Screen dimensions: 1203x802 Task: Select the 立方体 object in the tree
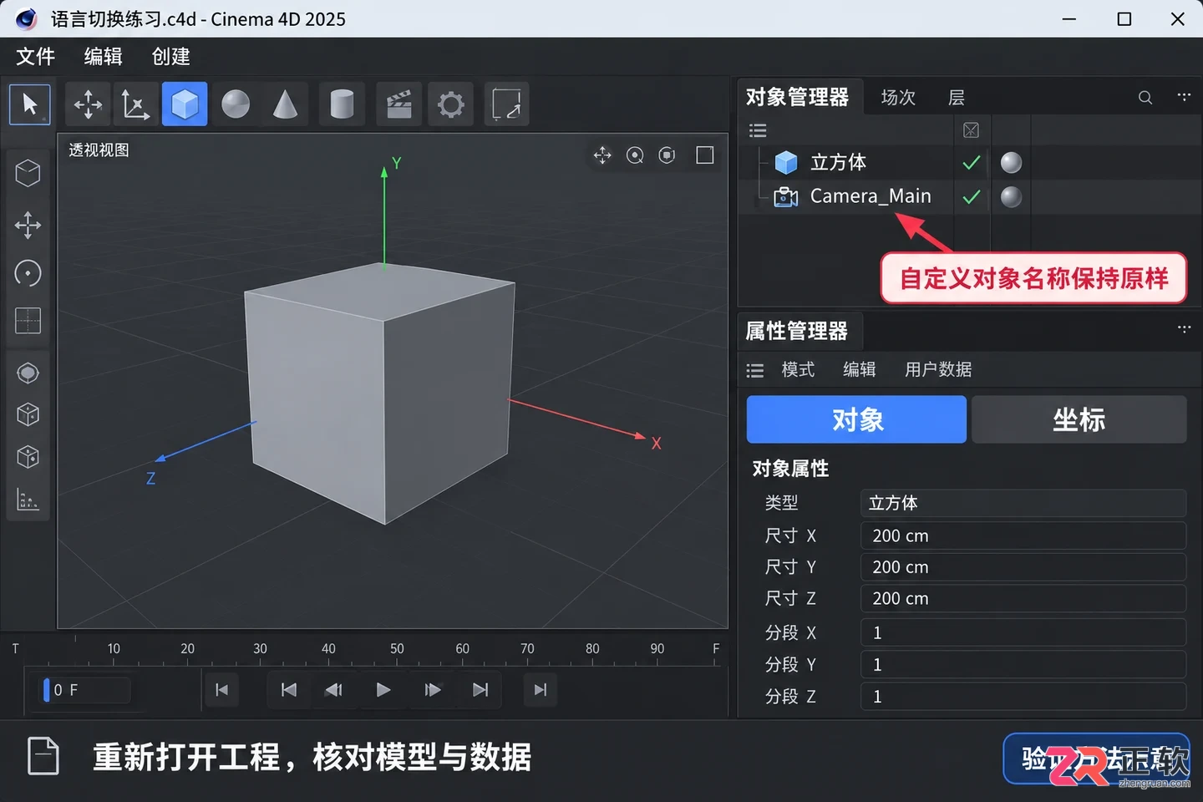coord(838,162)
